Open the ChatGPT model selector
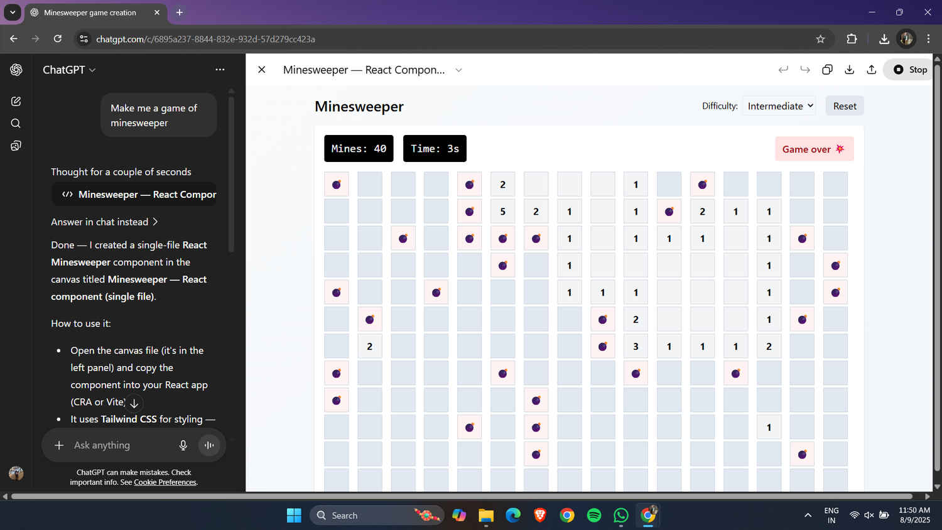The width and height of the screenshot is (942, 530). (69, 70)
